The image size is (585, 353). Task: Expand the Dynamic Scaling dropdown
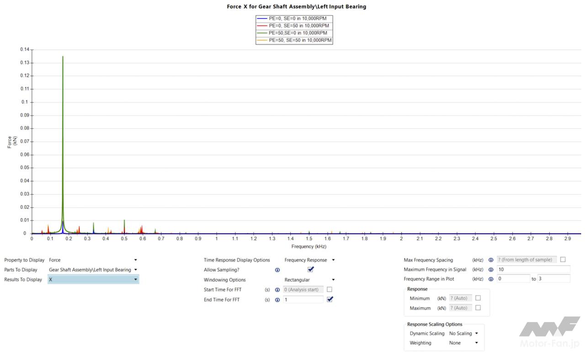[x=463, y=333]
